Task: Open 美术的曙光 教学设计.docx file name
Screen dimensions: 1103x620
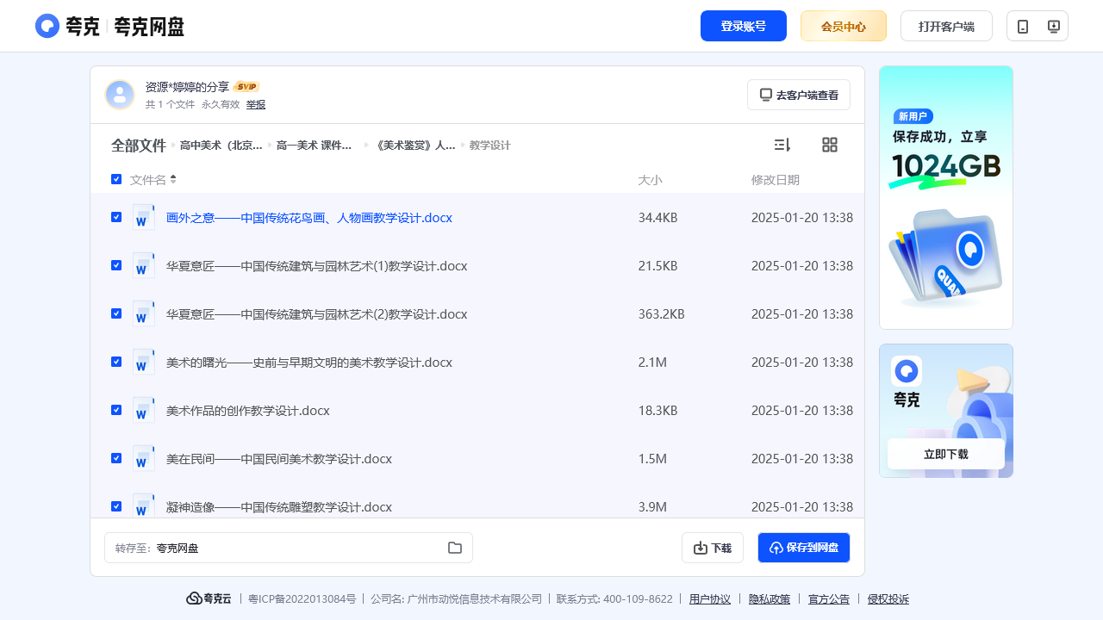Action: pyautogui.click(x=309, y=363)
